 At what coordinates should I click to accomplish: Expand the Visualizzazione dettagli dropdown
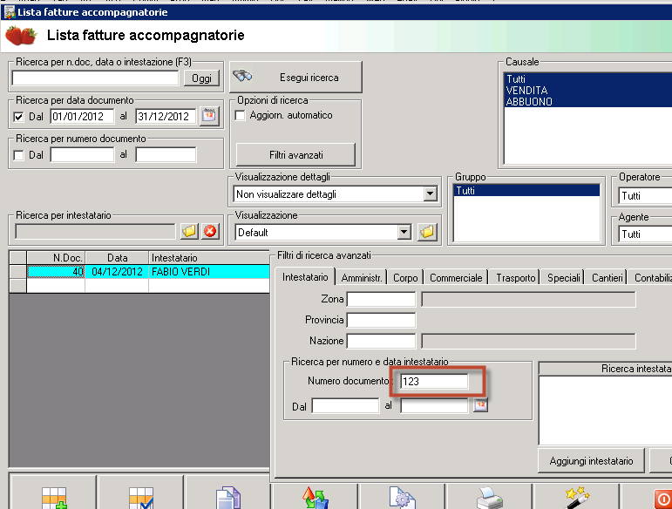(x=430, y=194)
